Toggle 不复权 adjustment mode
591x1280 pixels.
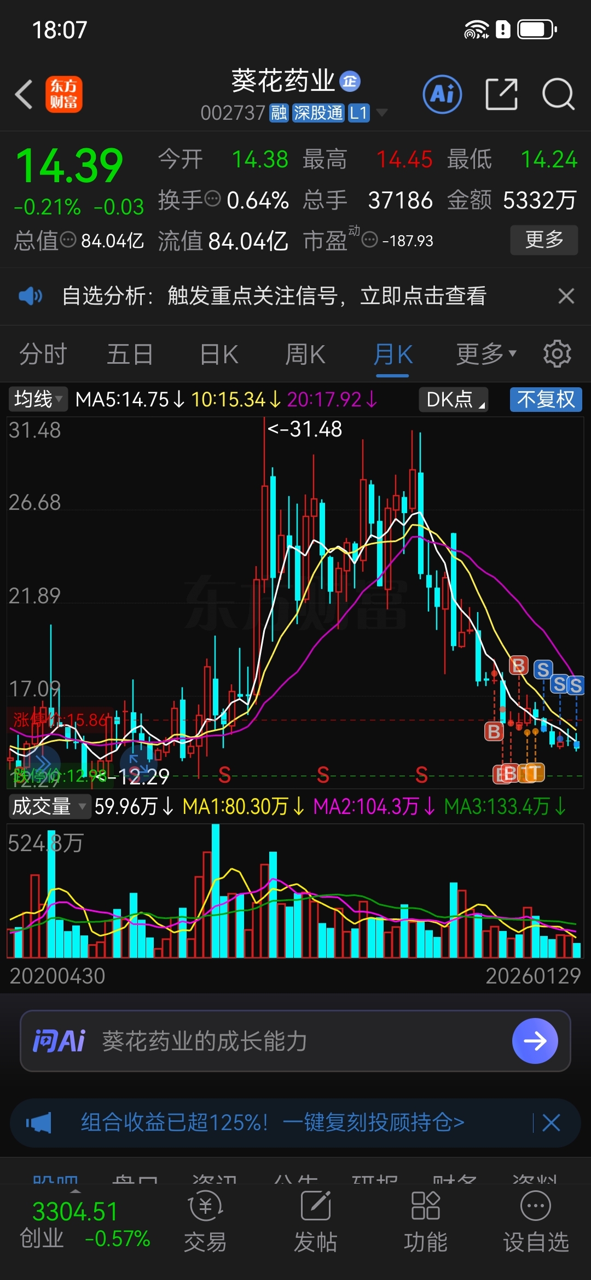click(x=546, y=399)
